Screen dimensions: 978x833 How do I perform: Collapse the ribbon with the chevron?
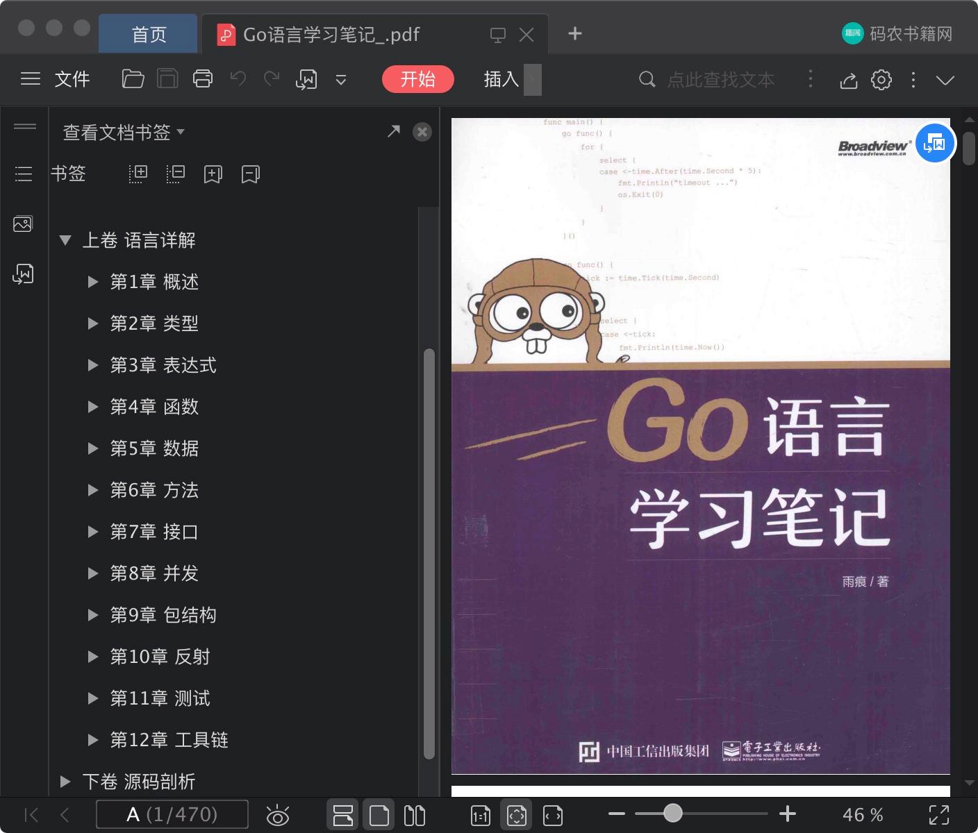945,80
